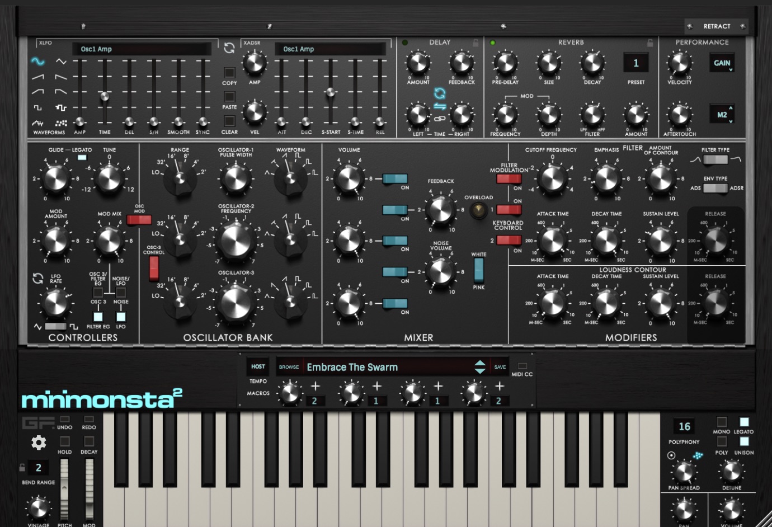Select the random blocks XLFO waveform

(x=61, y=123)
